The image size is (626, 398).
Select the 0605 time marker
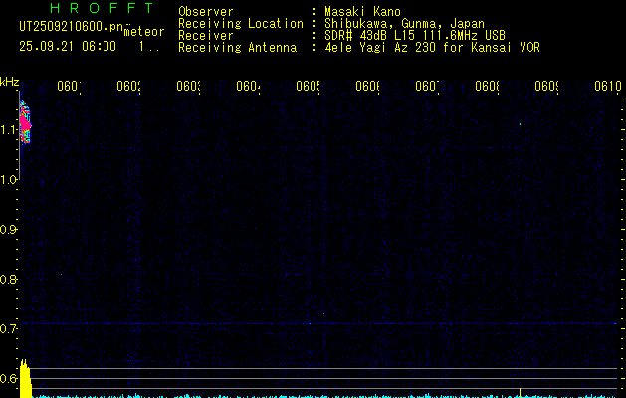309,87
